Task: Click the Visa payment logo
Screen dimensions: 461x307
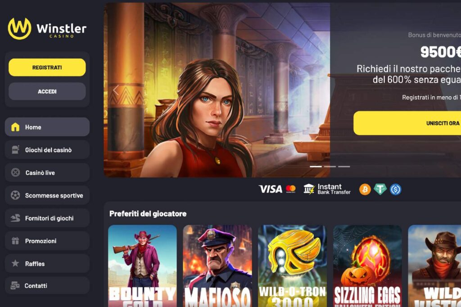Action: (270, 189)
